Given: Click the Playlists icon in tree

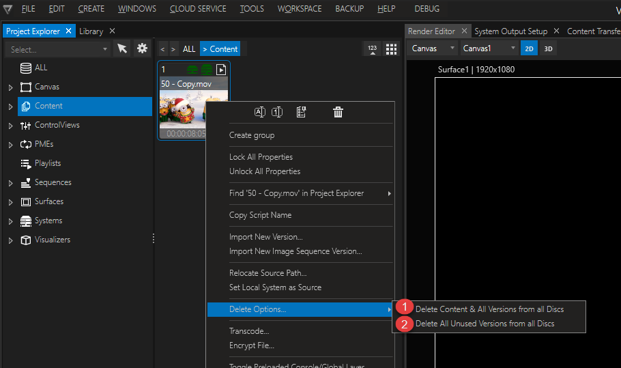Looking at the screenshot, I should 26,164.
